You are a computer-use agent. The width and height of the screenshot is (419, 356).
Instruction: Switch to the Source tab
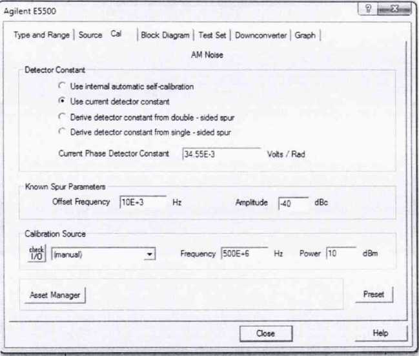pyautogui.click(x=90, y=35)
